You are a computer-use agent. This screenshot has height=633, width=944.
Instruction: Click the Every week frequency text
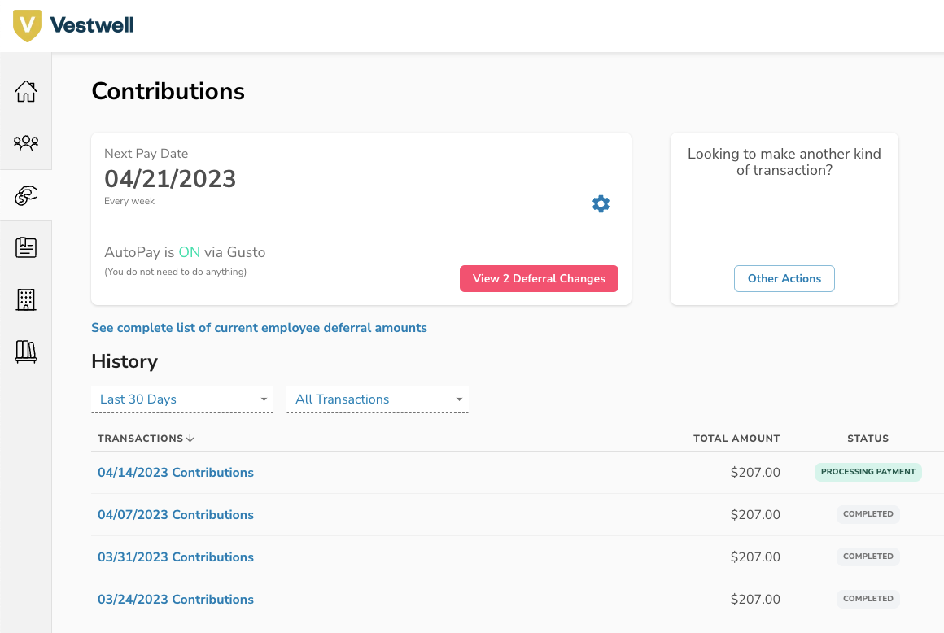point(129,201)
